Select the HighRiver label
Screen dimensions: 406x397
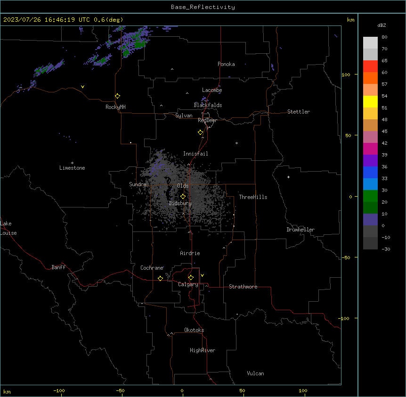(x=203, y=350)
